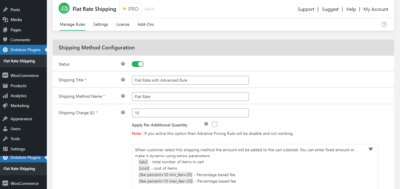Click the Shipping Charge help tooltip icon
The height and width of the screenshot is (189, 400).
(x=123, y=112)
